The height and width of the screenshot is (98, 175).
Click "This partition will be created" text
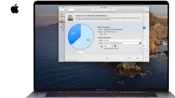pos(111,48)
